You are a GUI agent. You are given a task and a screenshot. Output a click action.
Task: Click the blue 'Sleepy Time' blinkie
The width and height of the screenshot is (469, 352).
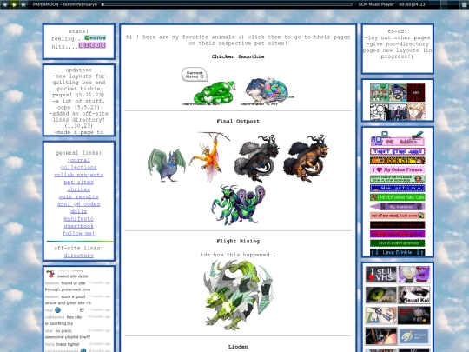pos(398,189)
